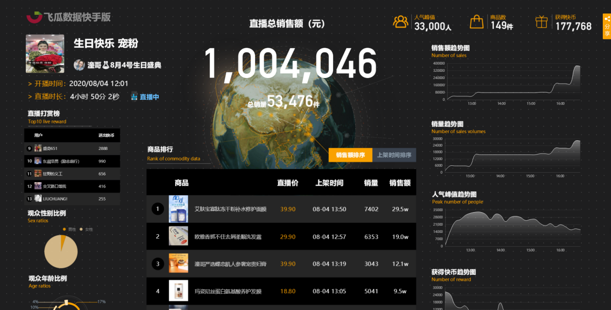Click the 33,000人 peak value

point(433,27)
